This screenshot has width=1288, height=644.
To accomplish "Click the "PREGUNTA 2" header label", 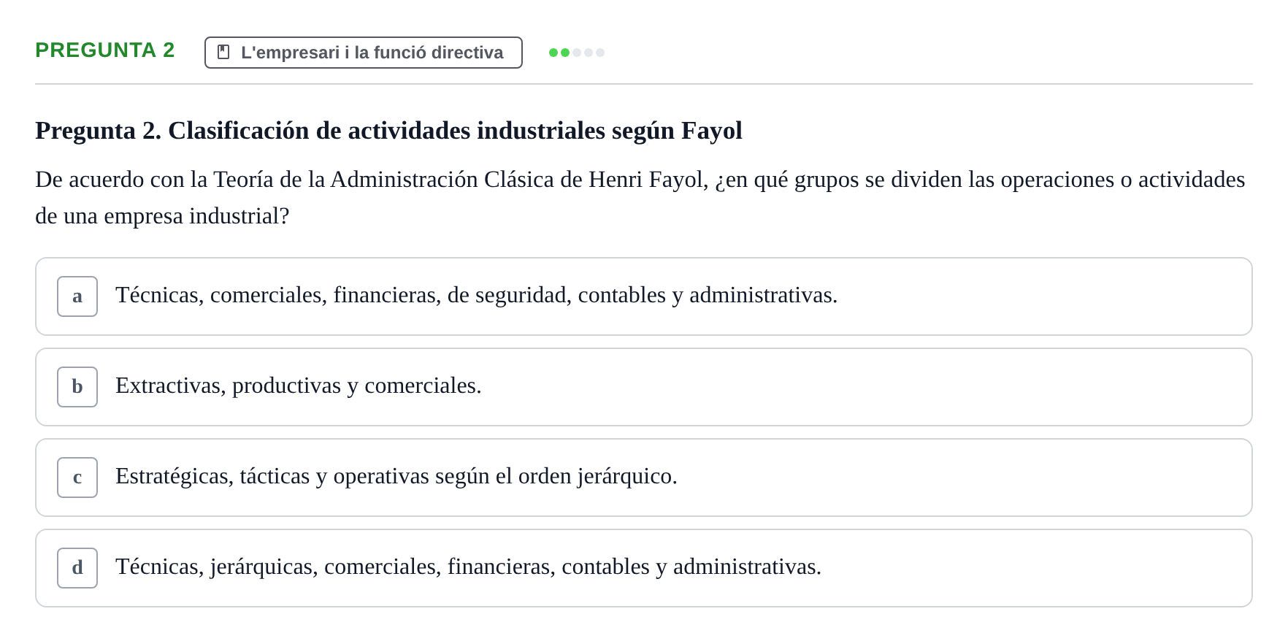I will click(x=105, y=50).
